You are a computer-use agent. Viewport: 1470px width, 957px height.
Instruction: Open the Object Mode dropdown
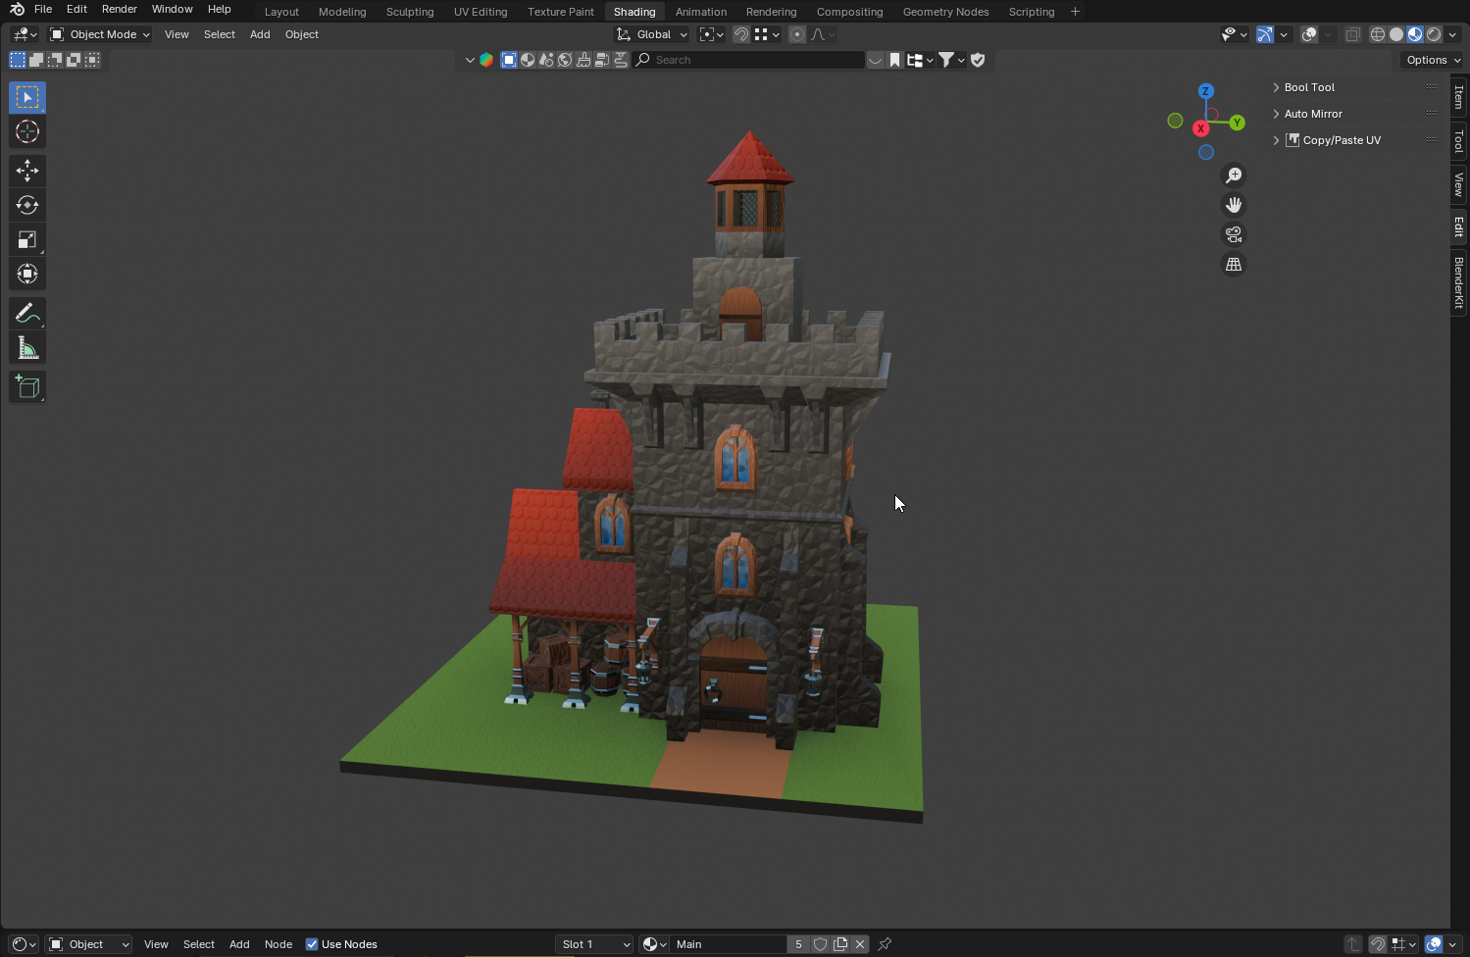[100, 34]
